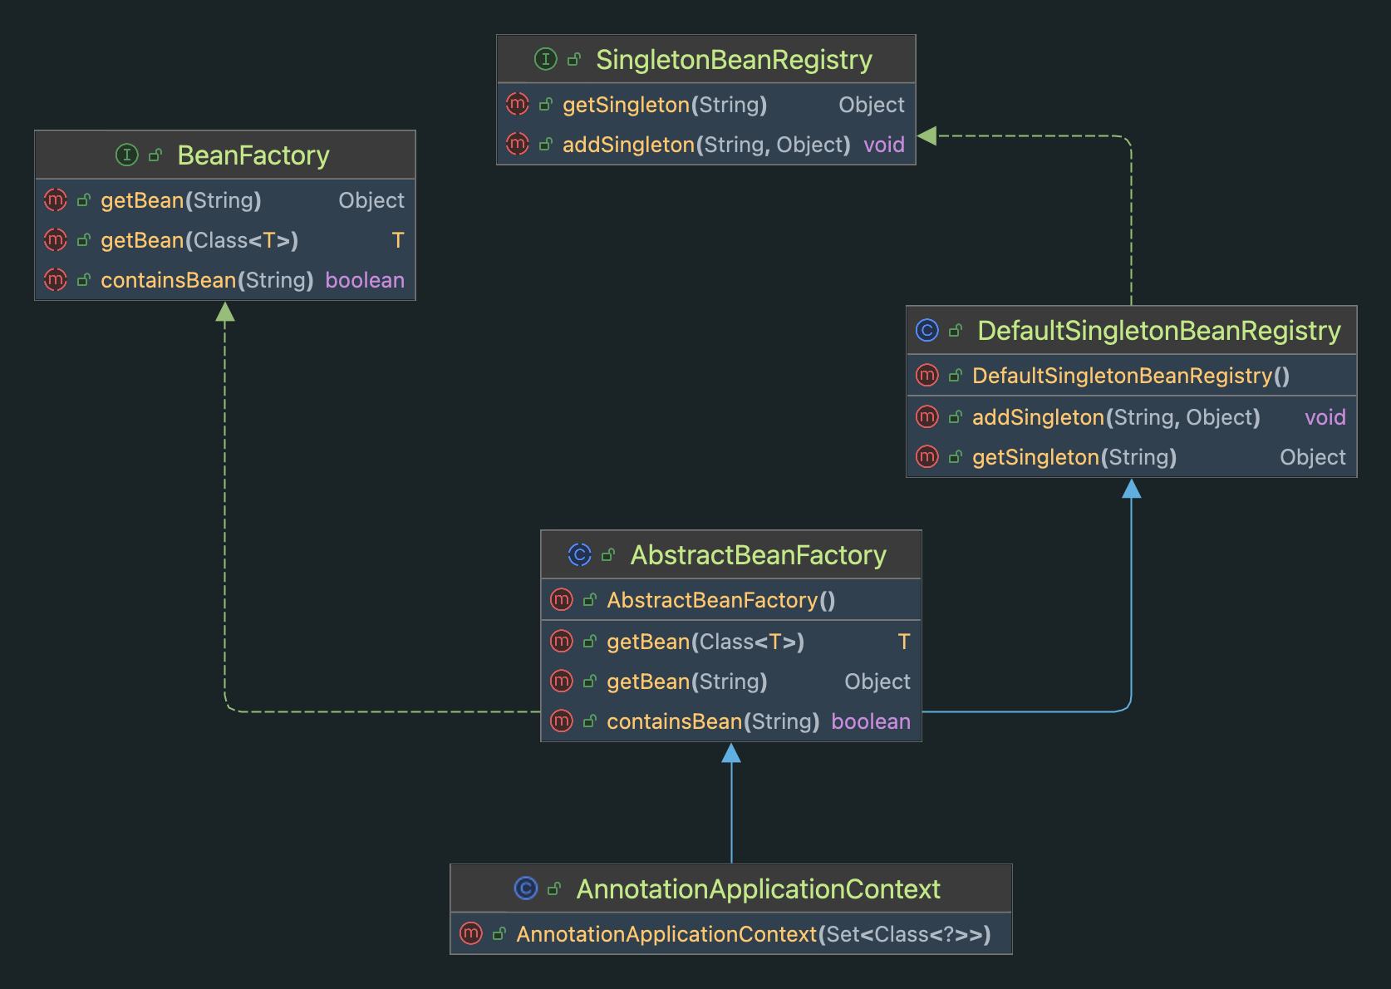The image size is (1391, 989).
Task: Click public visibility lock icon next to AnnotationApplicationContext title
Action: [554, 888]
